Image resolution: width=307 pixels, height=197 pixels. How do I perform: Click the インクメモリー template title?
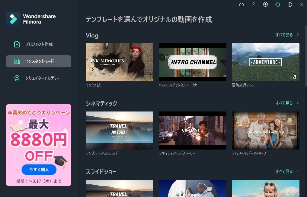point(95,85)
